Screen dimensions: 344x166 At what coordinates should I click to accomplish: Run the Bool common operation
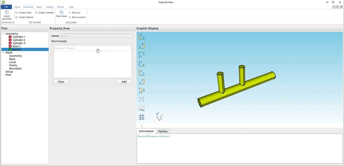(x=77, y=18)
